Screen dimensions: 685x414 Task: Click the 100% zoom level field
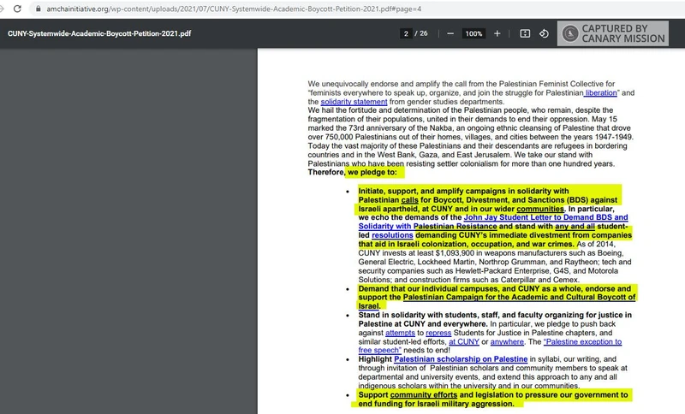click(x=473, y=33)
